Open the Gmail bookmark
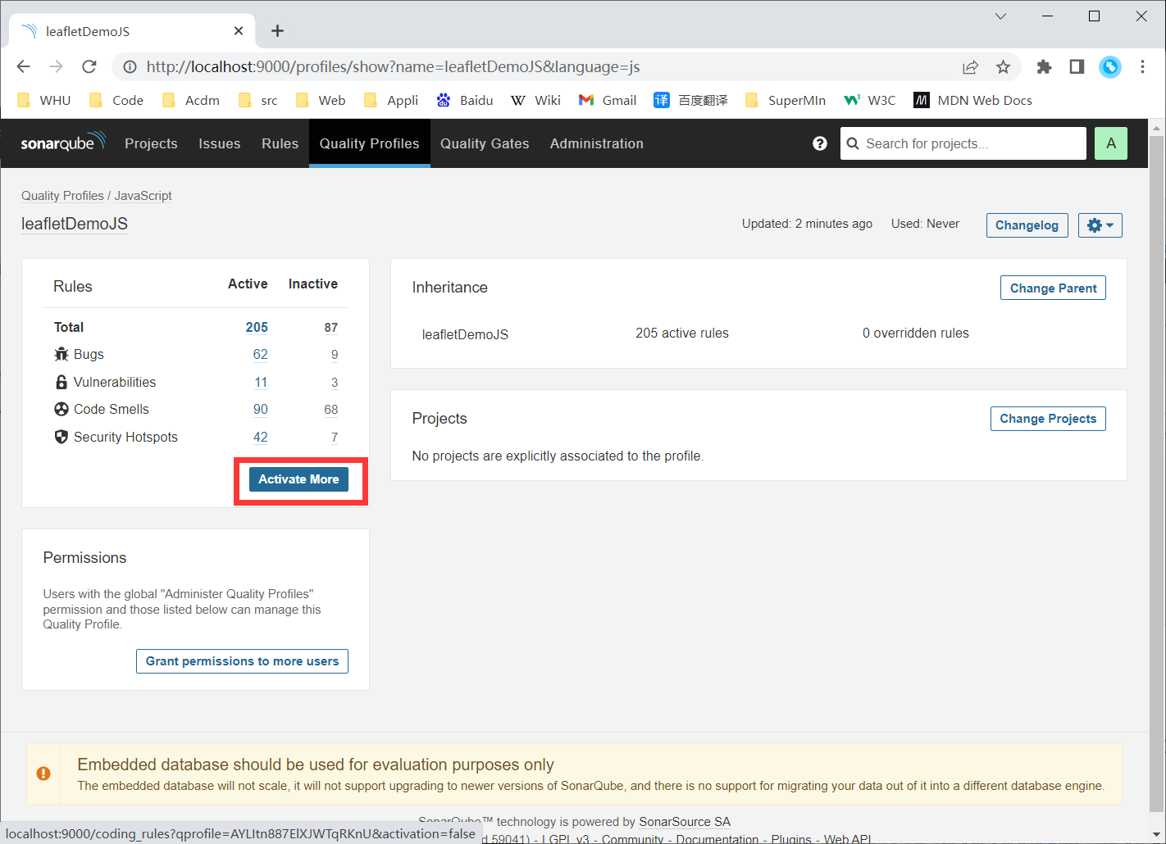The width and height of the screenshot is (1166, 844). tap(608, 100)
